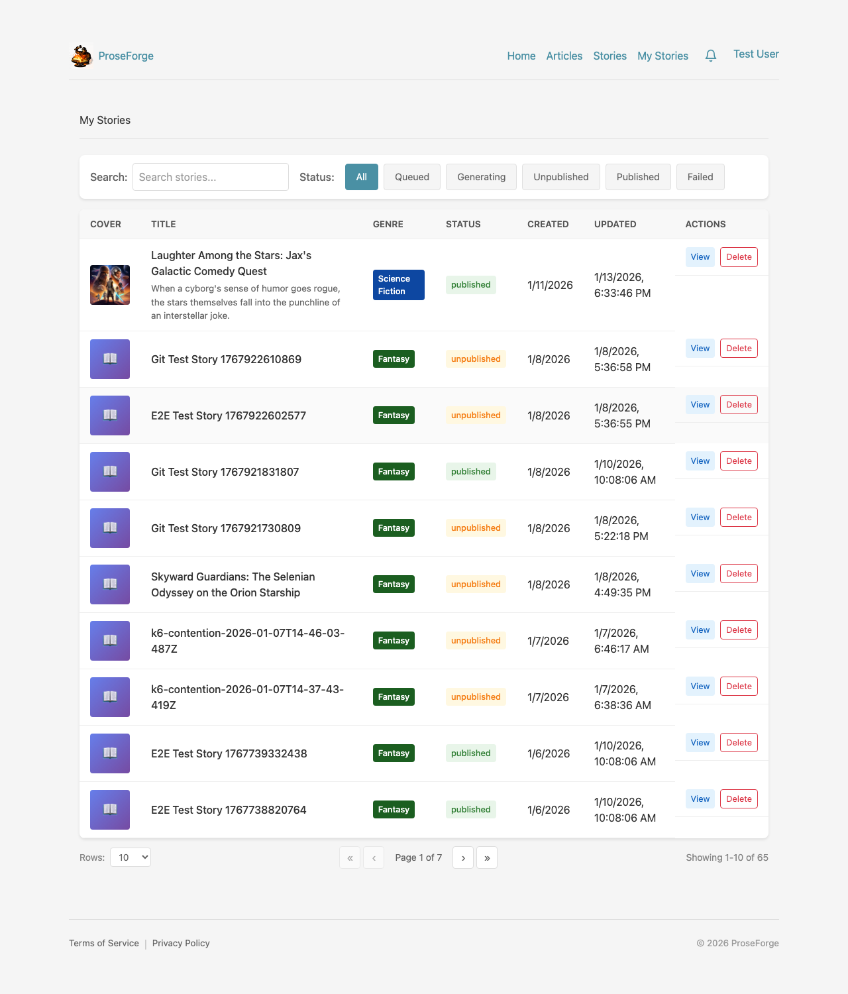Navigate to the Articles page
Screen dimensions: 848x994
click(564, 56)
